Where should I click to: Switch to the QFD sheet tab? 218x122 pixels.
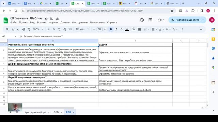click(56, 112)
